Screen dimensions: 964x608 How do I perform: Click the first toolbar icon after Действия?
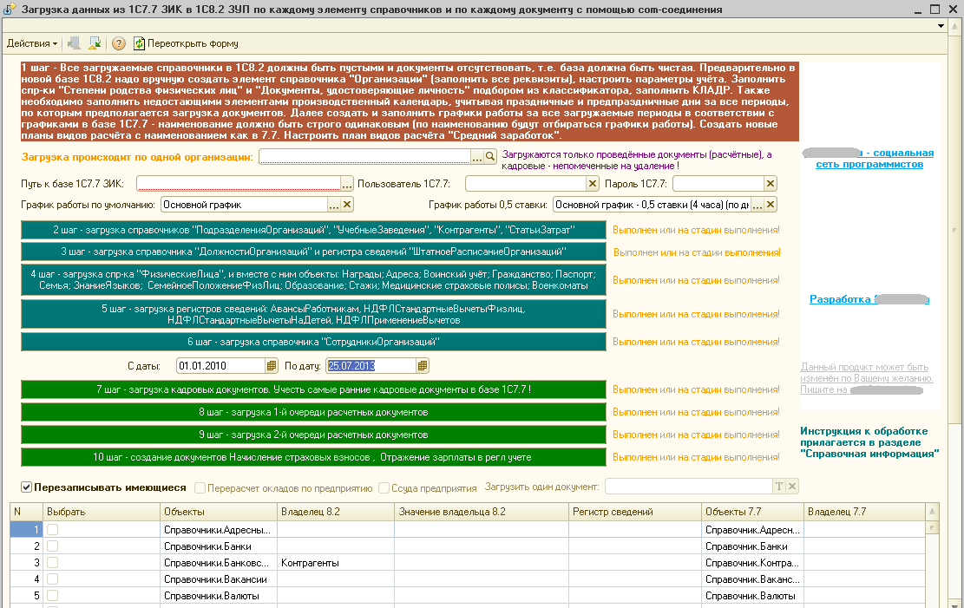[x=74, y=43]
